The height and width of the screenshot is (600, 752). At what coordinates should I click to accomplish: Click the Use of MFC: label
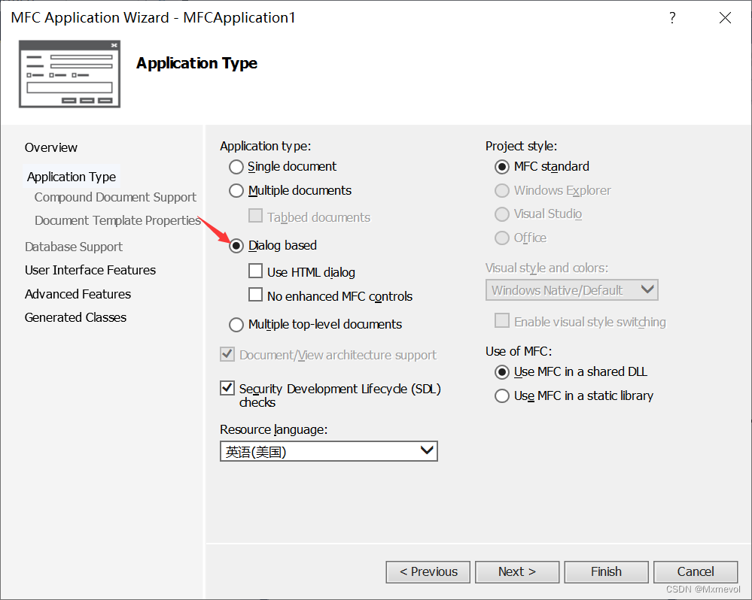tap(519, 351)
